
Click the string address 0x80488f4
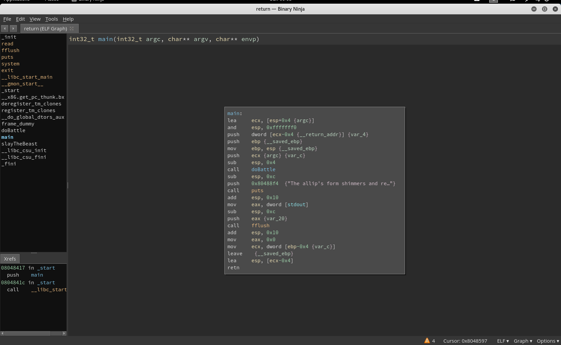(264, 184)
